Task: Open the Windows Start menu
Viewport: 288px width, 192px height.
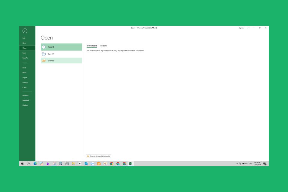Action: (x=22, y=164)
